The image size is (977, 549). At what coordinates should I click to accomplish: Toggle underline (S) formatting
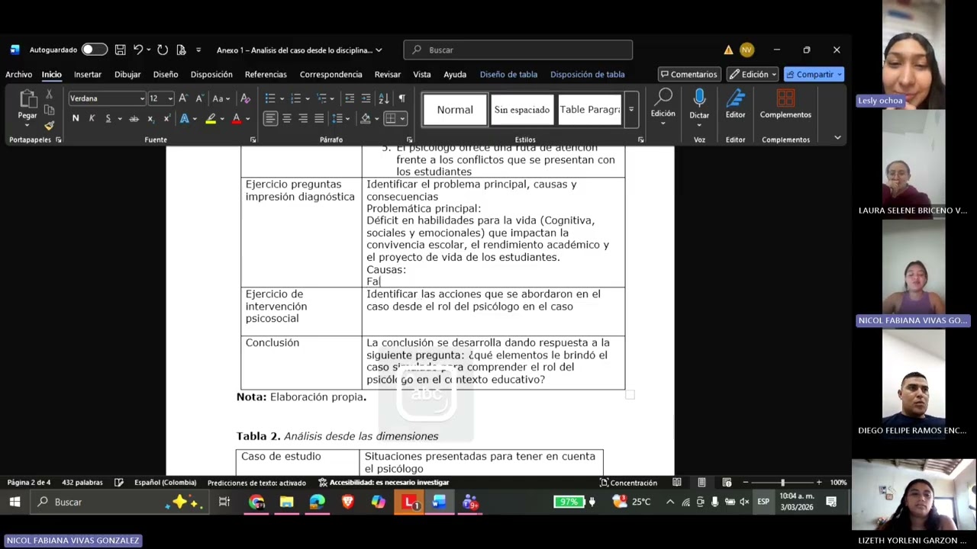tap(108, 118)
